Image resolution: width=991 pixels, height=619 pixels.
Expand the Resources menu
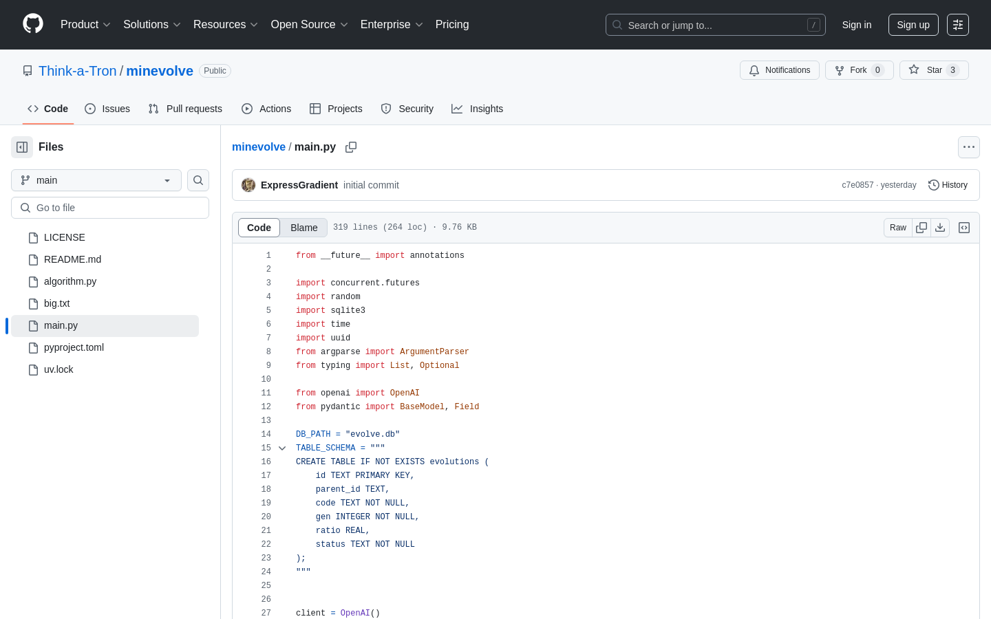click(226, 24)
